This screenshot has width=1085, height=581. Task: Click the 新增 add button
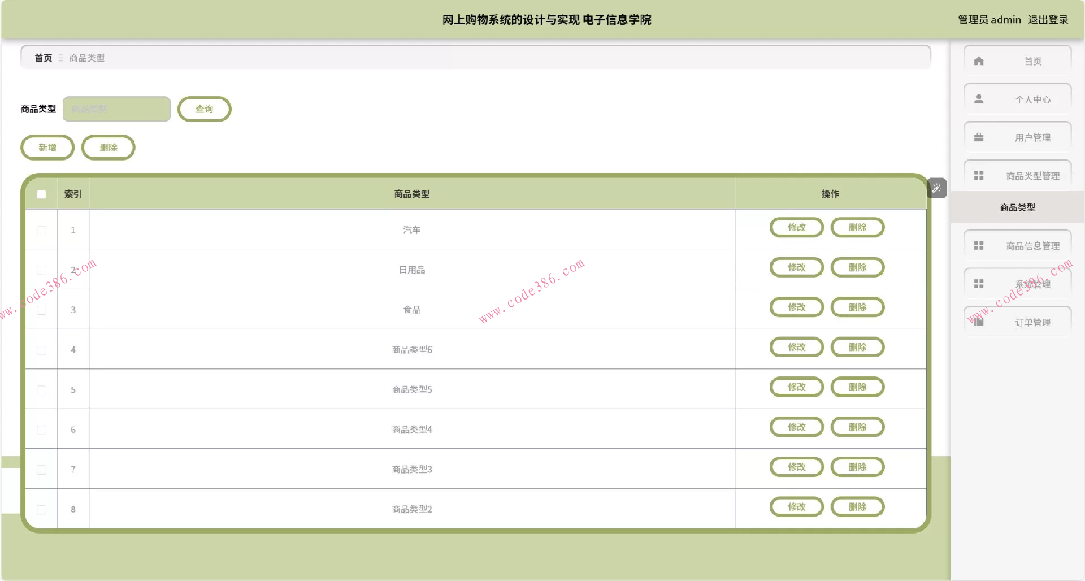[x=47, y=148]
